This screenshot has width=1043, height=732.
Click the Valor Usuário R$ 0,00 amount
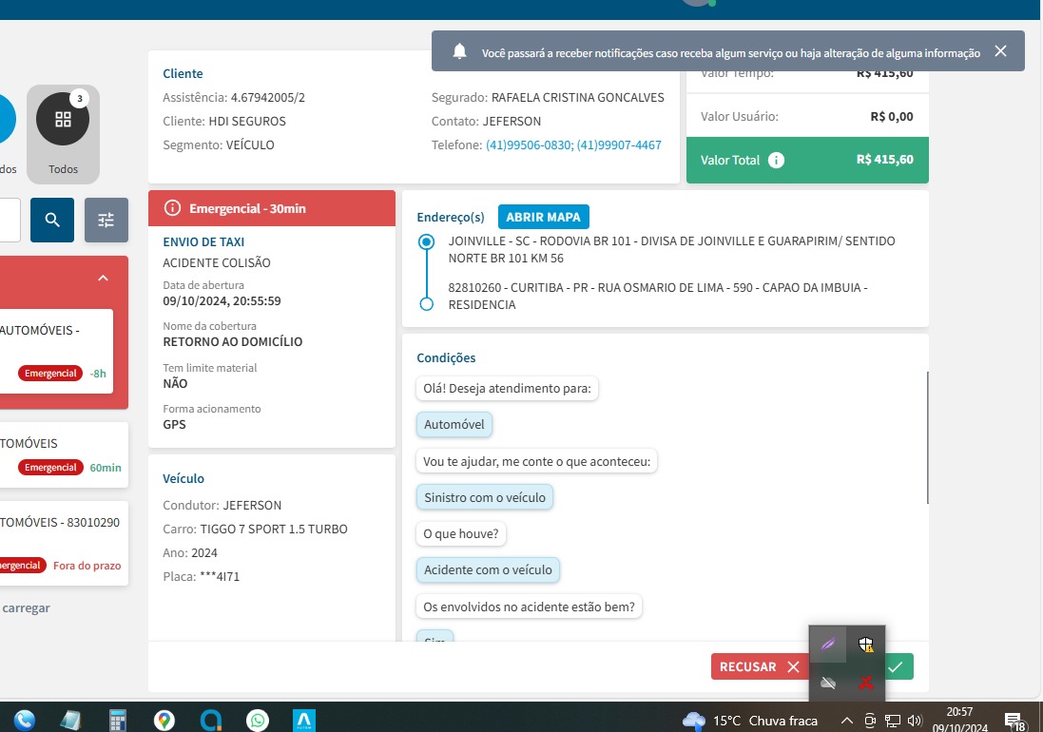[891, 116]
